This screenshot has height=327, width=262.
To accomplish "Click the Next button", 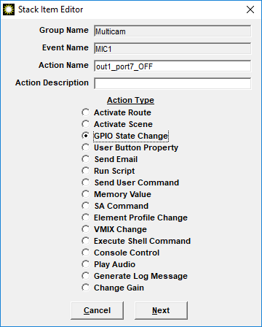I will click(x=161, y=310).
